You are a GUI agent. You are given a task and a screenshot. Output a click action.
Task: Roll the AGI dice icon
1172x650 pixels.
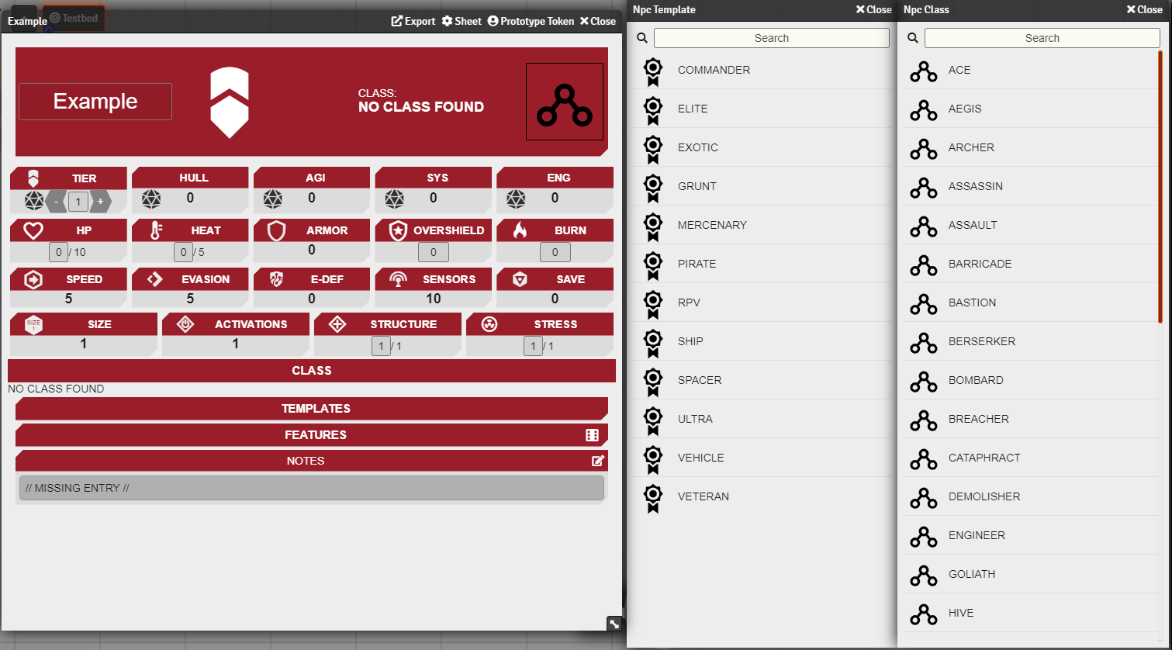point(272,199)
